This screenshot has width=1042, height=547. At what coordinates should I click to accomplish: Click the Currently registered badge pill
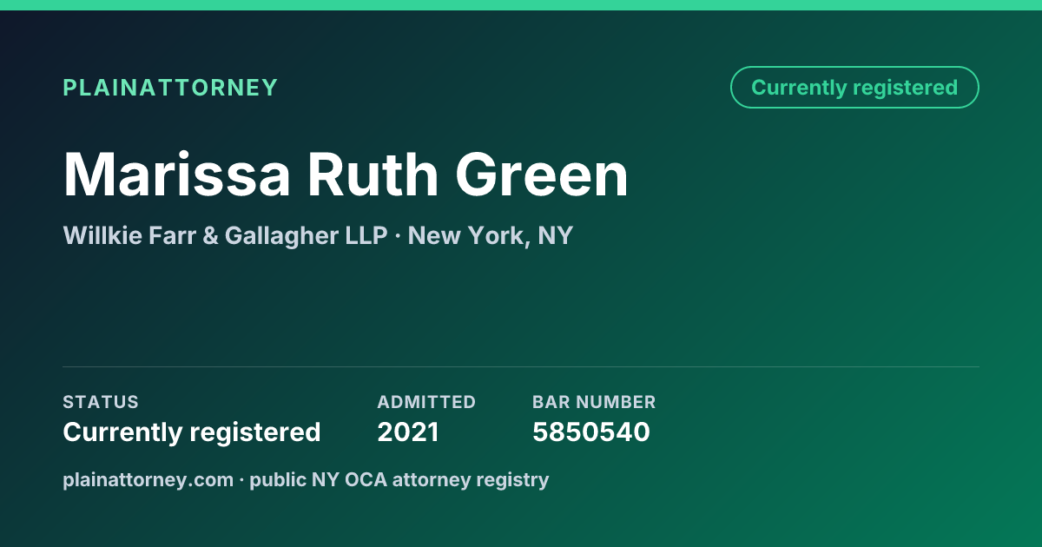pyautogui.click(x=854, y=88)
